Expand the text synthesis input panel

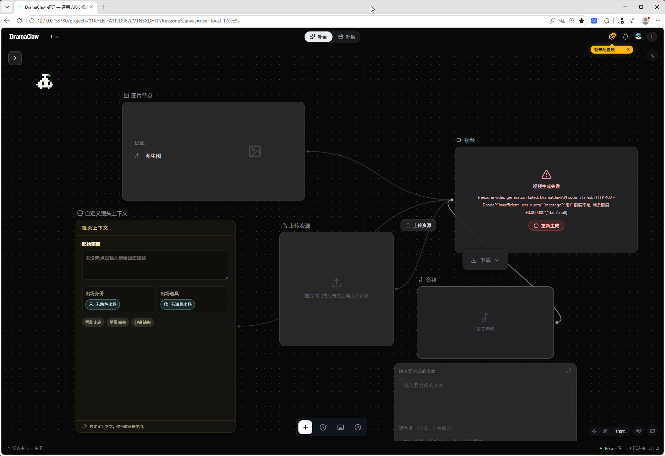[568, 371]
